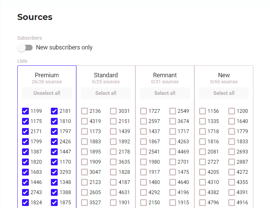This screenshot has height=208, width=270.
Task: Deselect source 2426 checkbox
Action: pyautogui.click(x=54, y=142)
